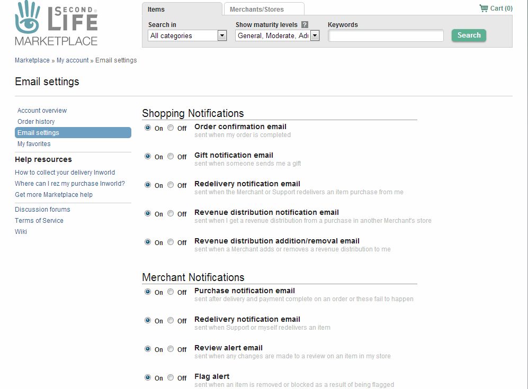The image size is (528, 389).
Task: Visit the Discussion forums link
Action: point(42,210)
